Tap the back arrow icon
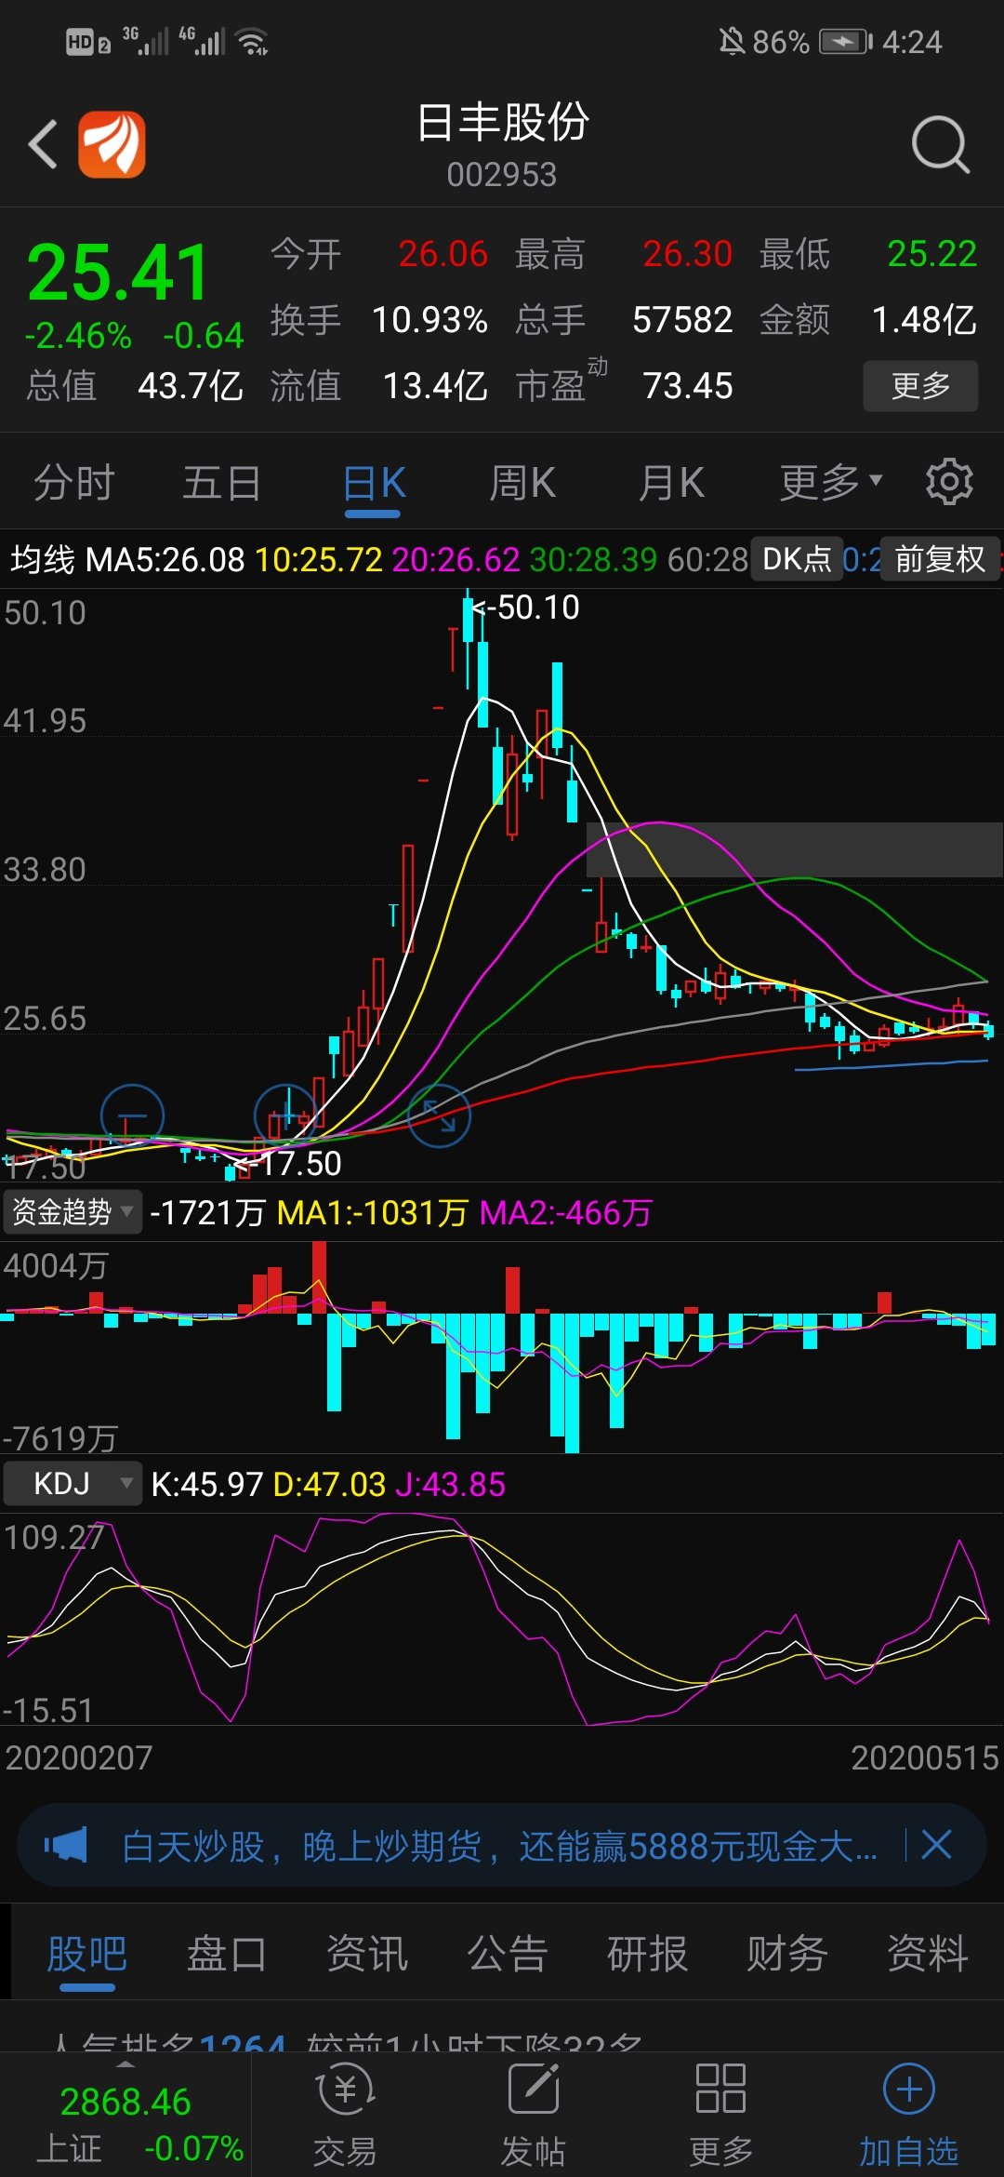This screenshot has height=2177, width=1004. coord(43,144)
